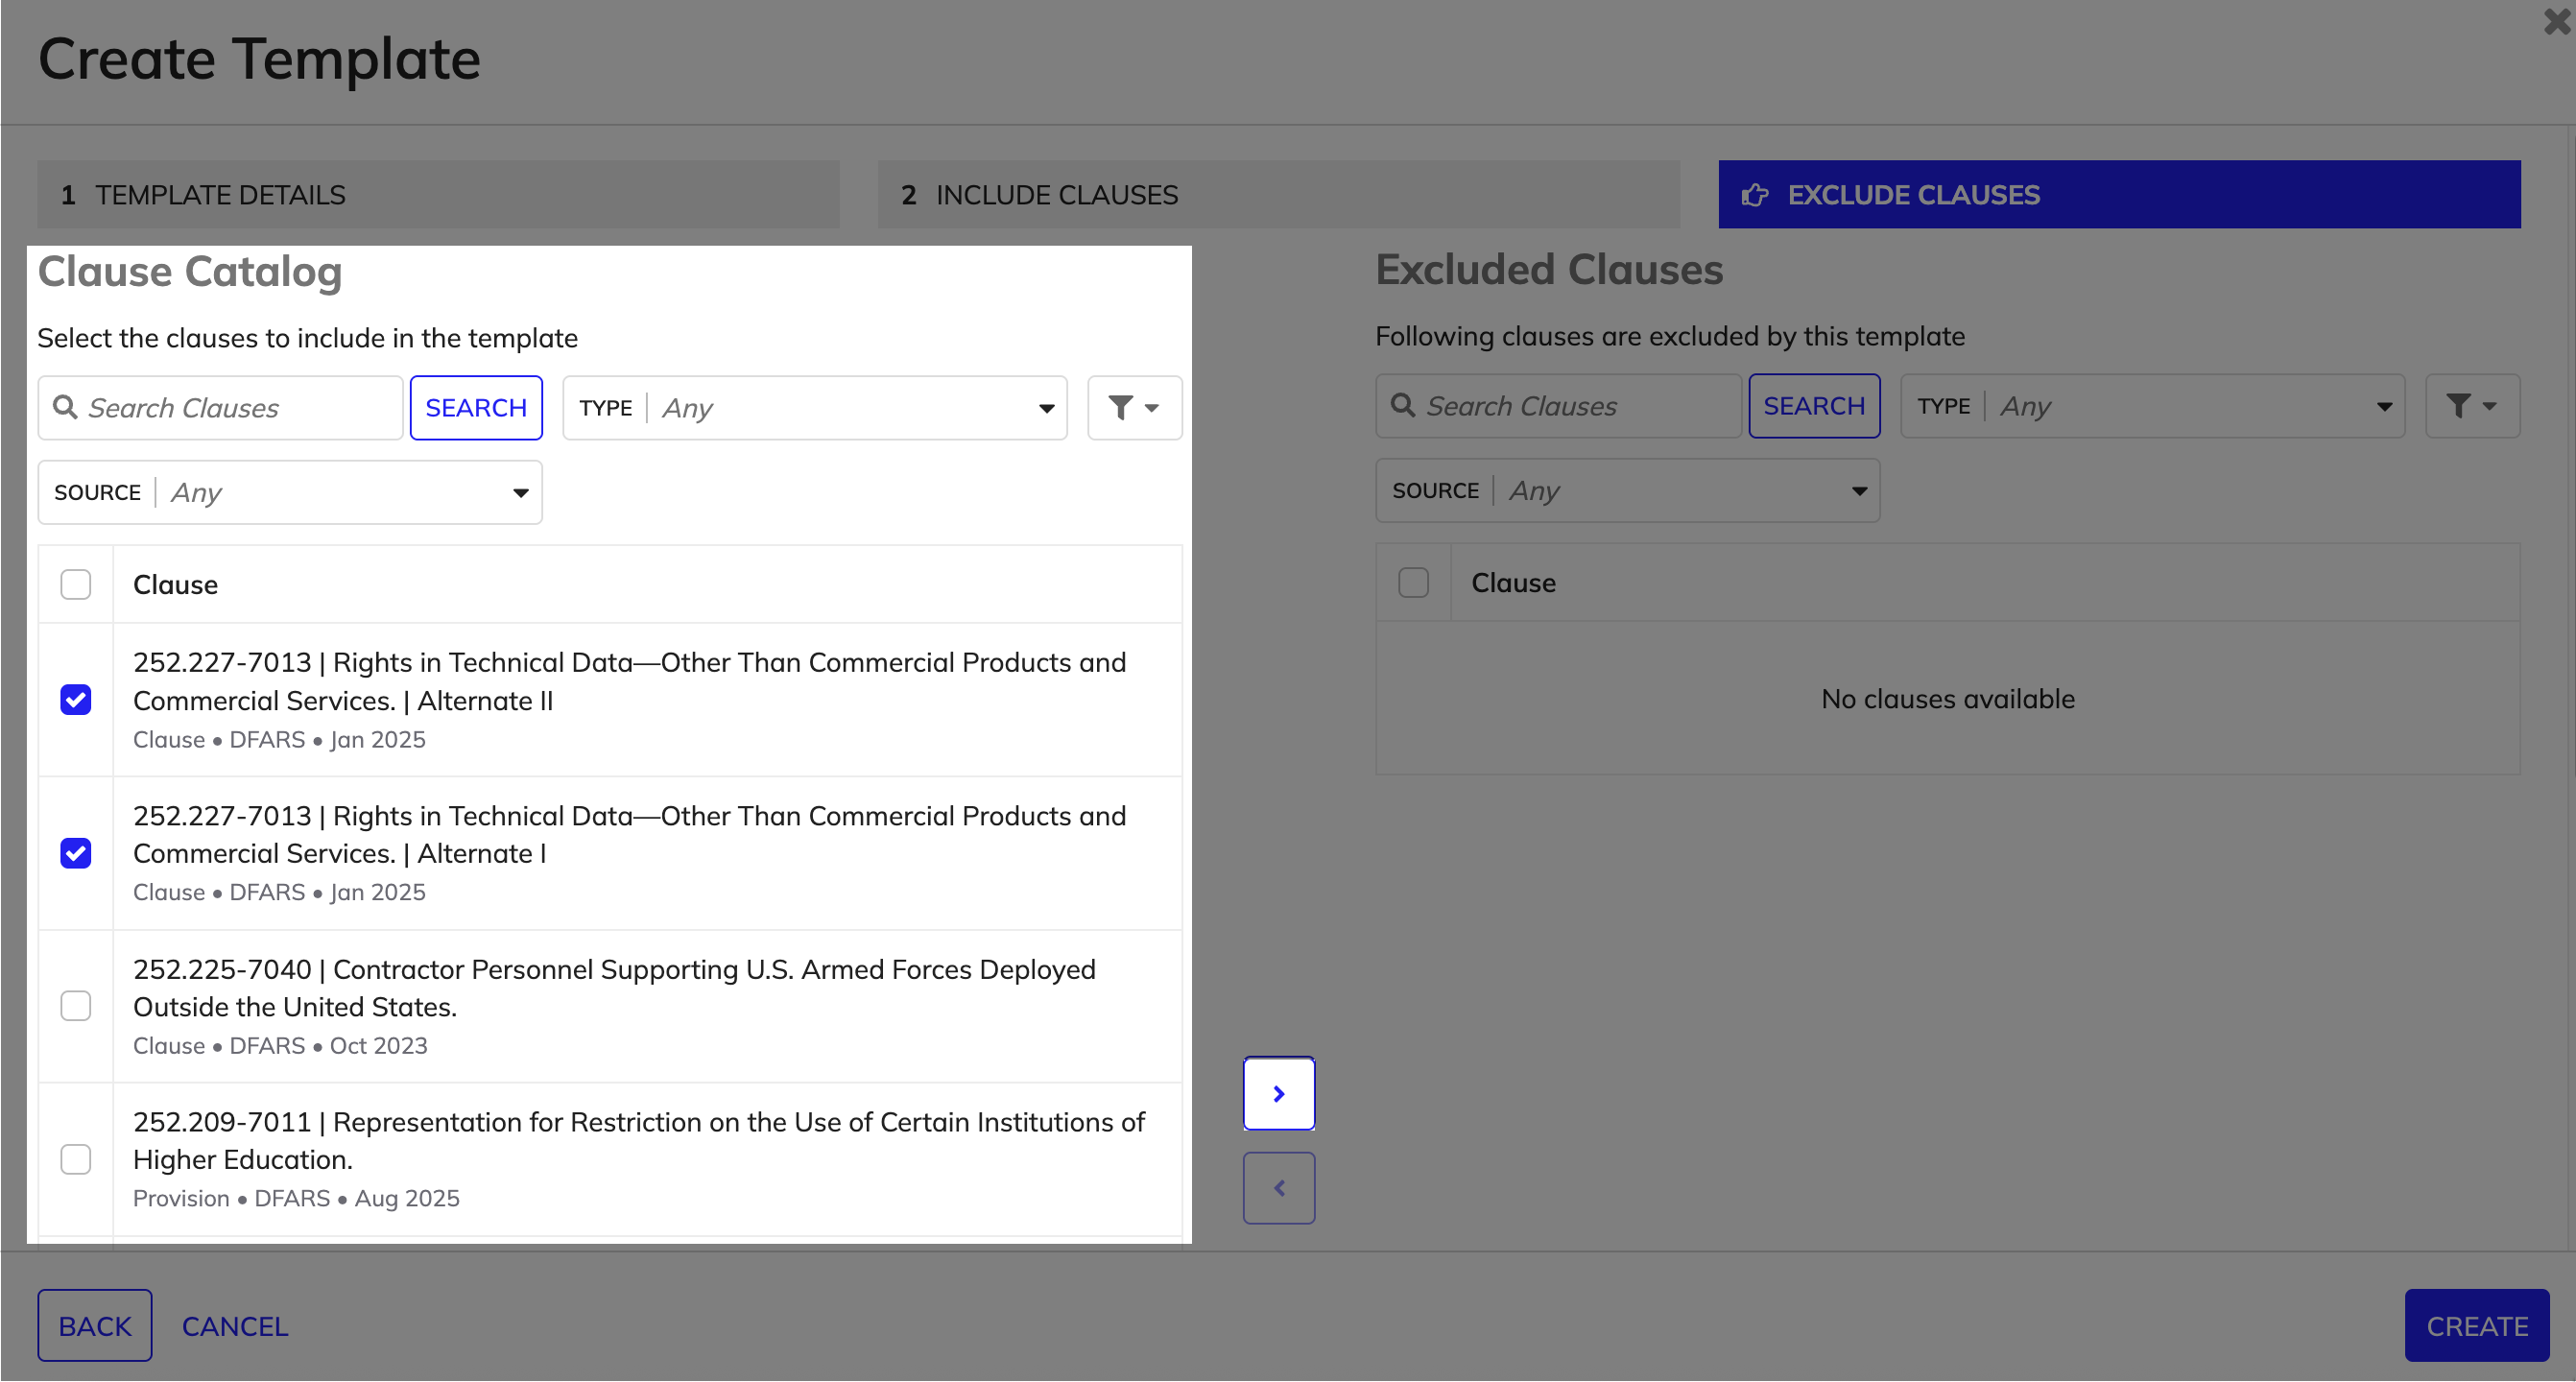The width and height of the screenshot is (2576, 1382).
Task: Open the SOURCE dropdown in Excluded Clauses
Action: point(1627,490)
